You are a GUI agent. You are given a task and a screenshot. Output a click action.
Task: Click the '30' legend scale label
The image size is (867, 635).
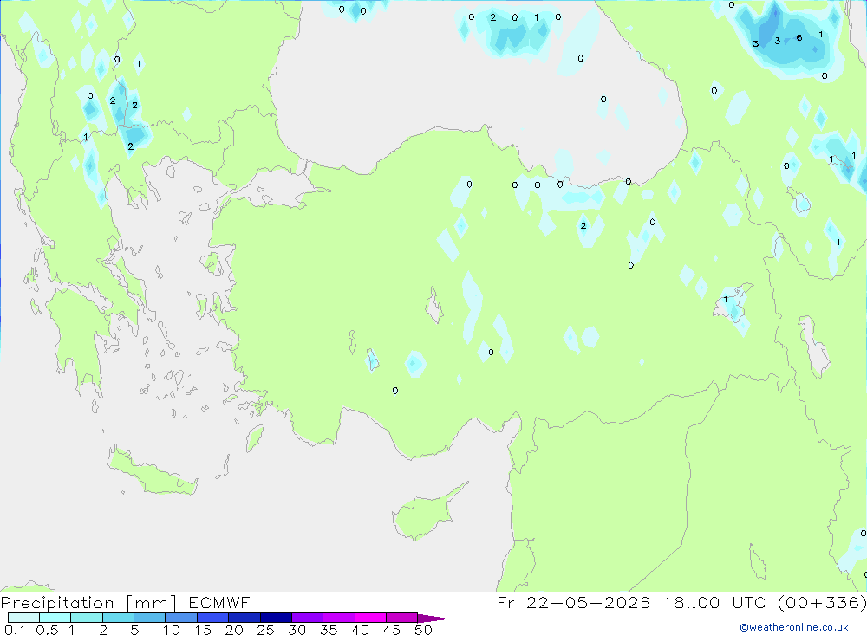[x=297, y=630]
